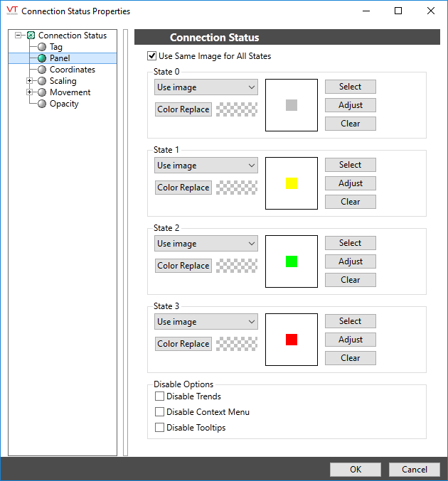Toggle Use Same Image for All States
448x481 pixels.
point(151,56)
